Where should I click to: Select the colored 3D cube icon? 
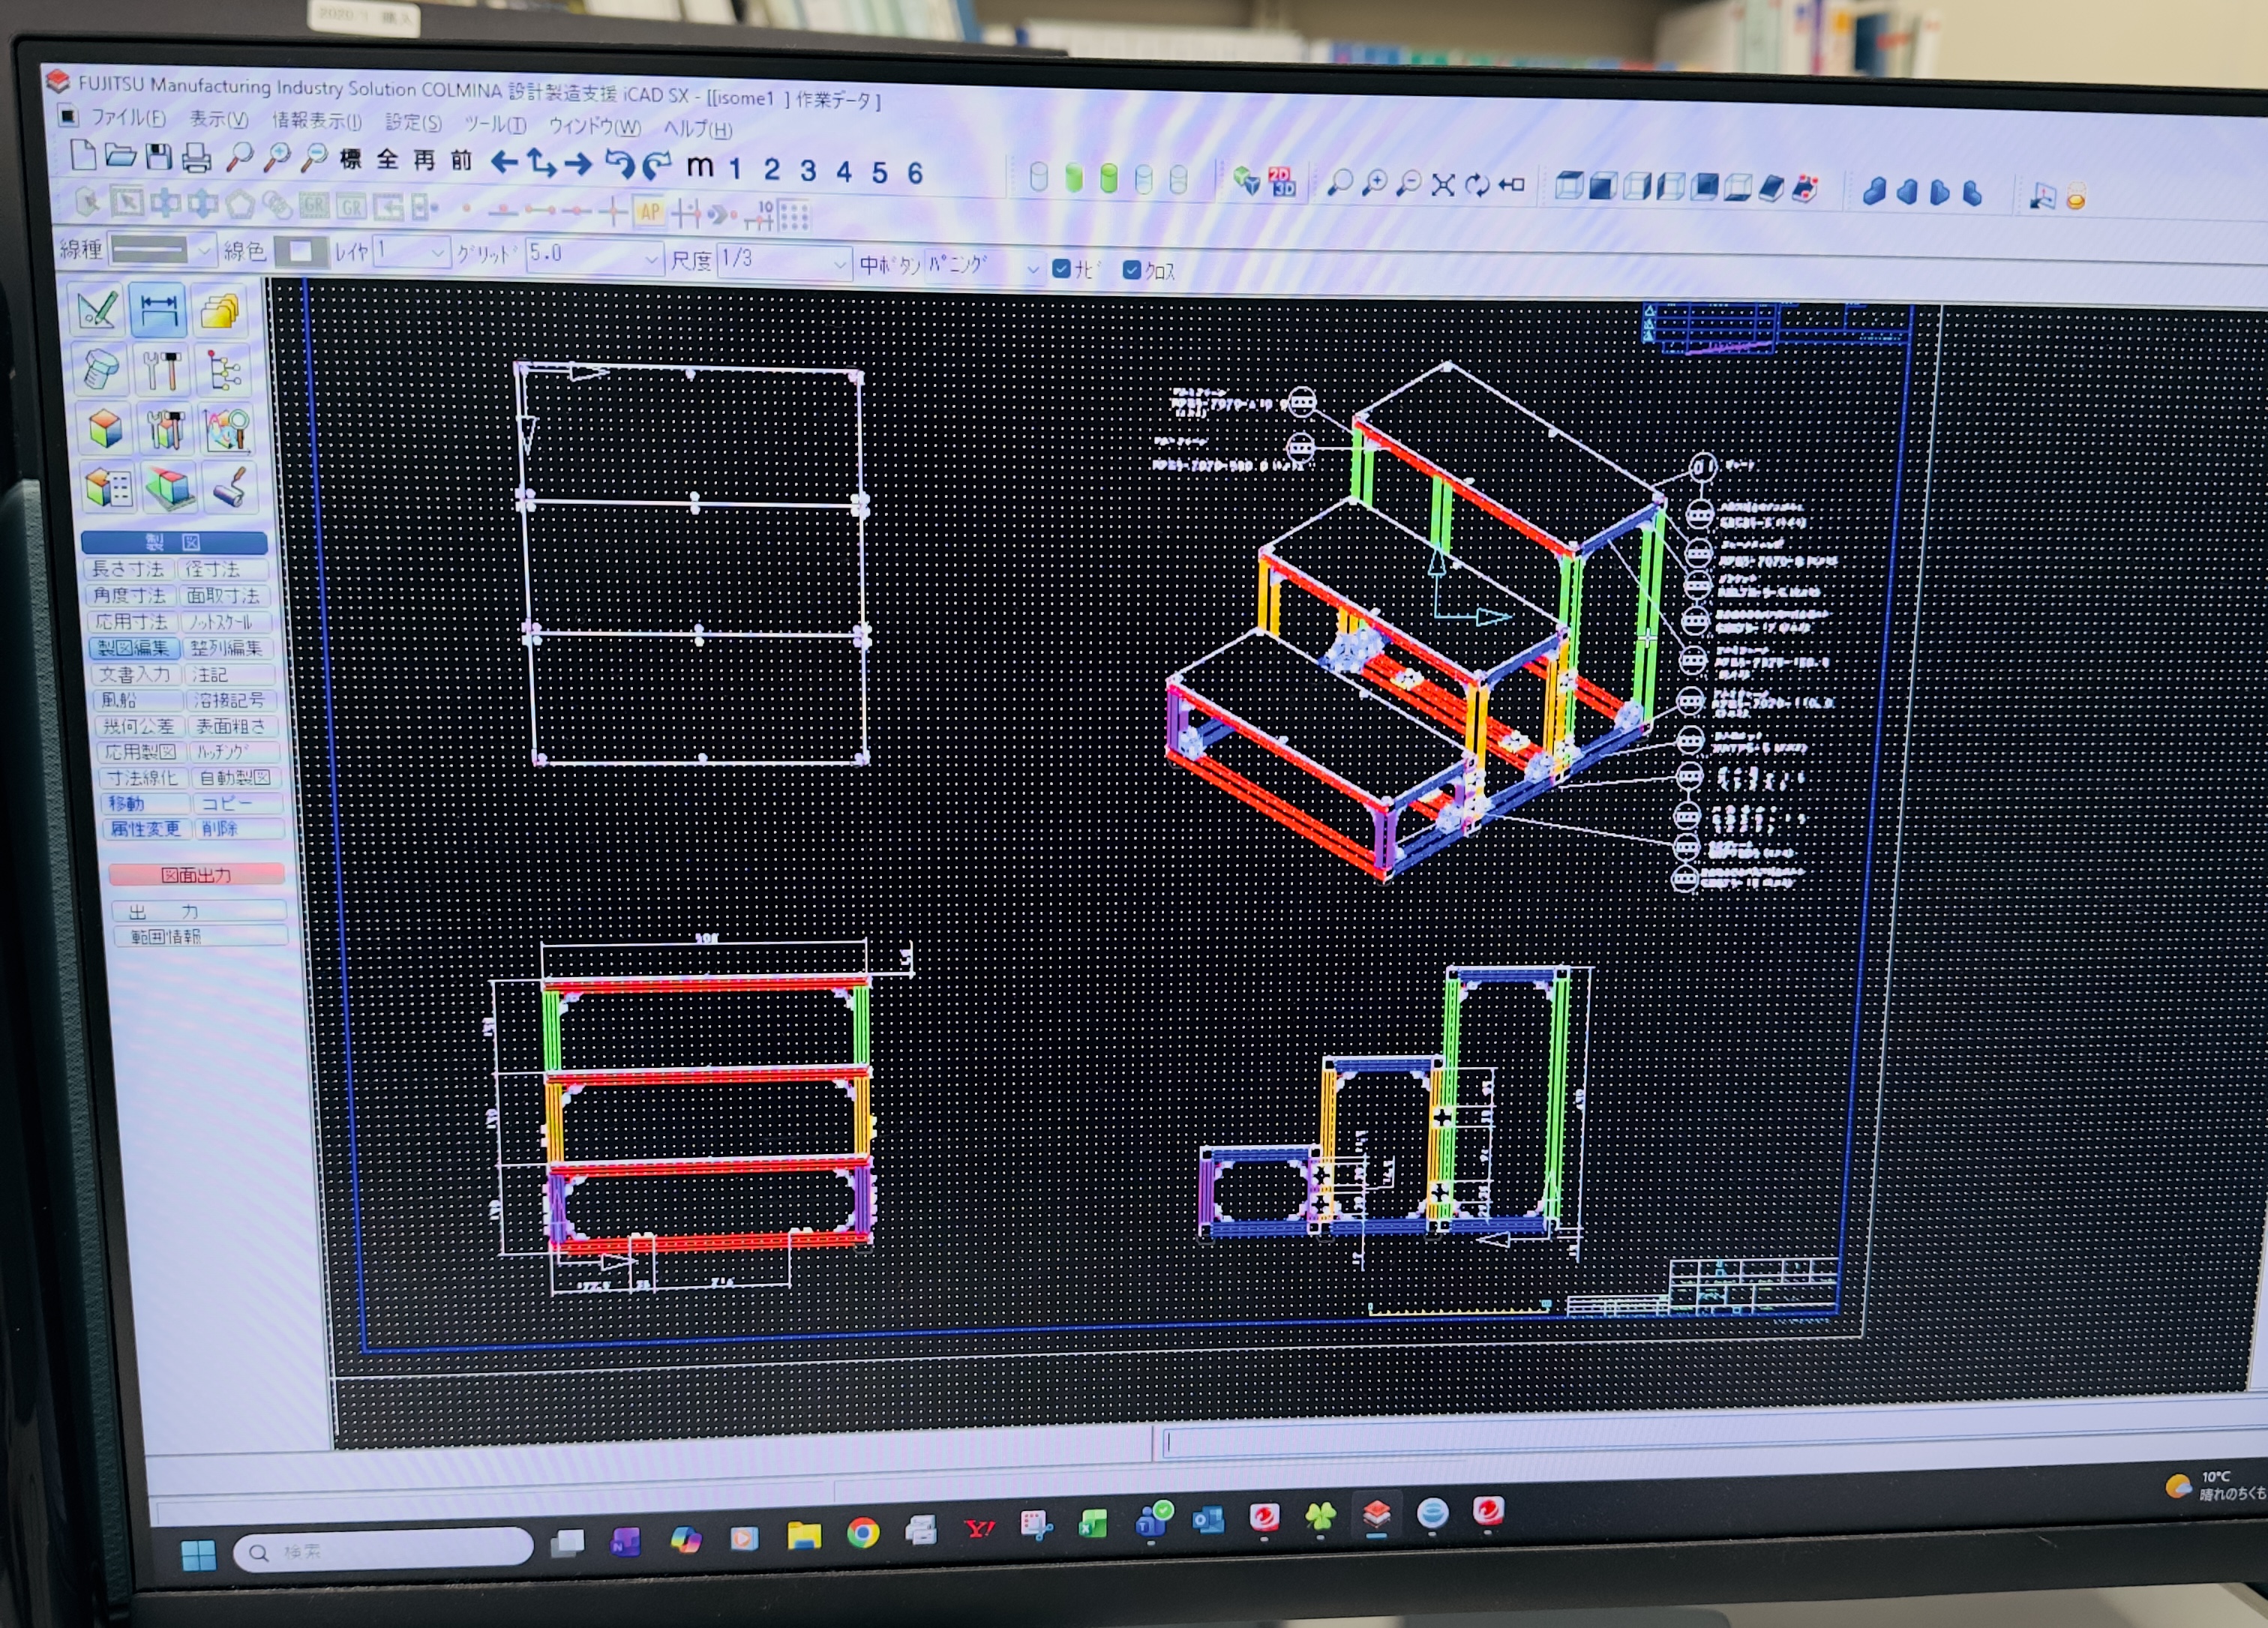(104, 429)
